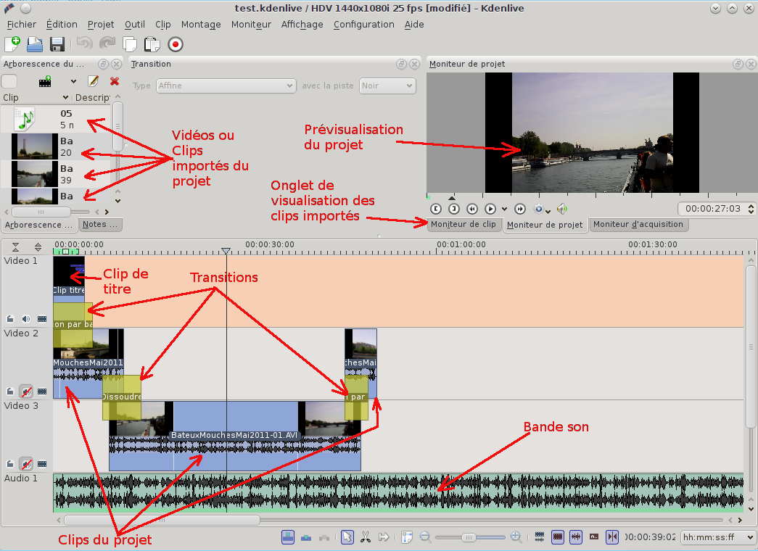Select the razor (scissors) tool
The image size is (758, 551).
pyautogui.click(x=366, y=537)
